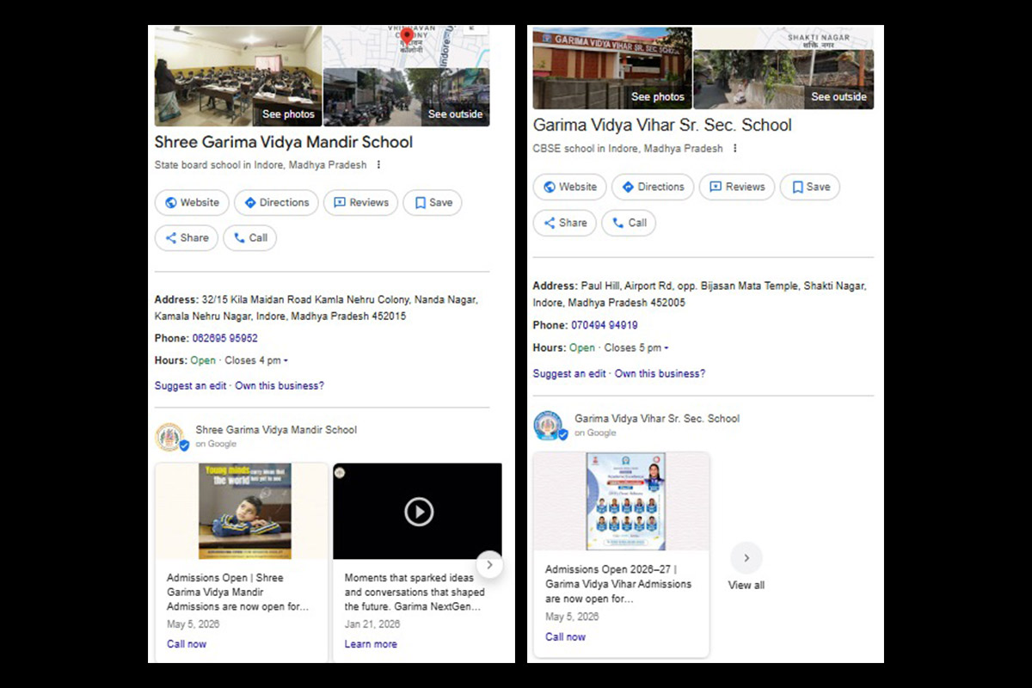Share Garima Vidya Vihar Sr. Sec. School listing
The width and height of the screenshot is (1032, 688).
564,223
